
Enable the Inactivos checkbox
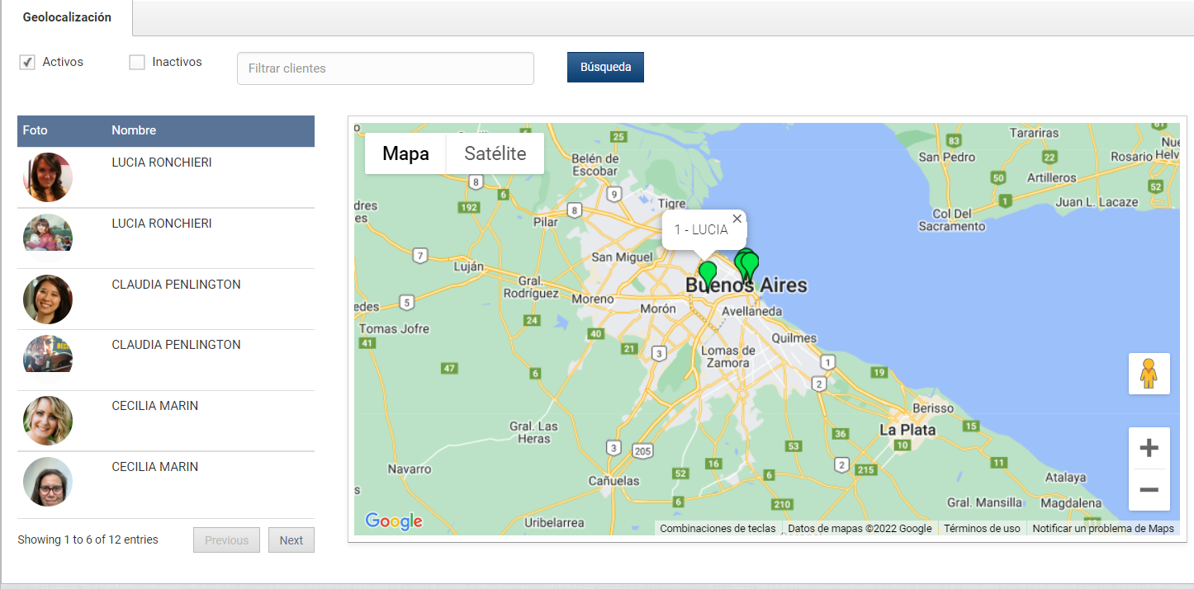tap(136, 61)
